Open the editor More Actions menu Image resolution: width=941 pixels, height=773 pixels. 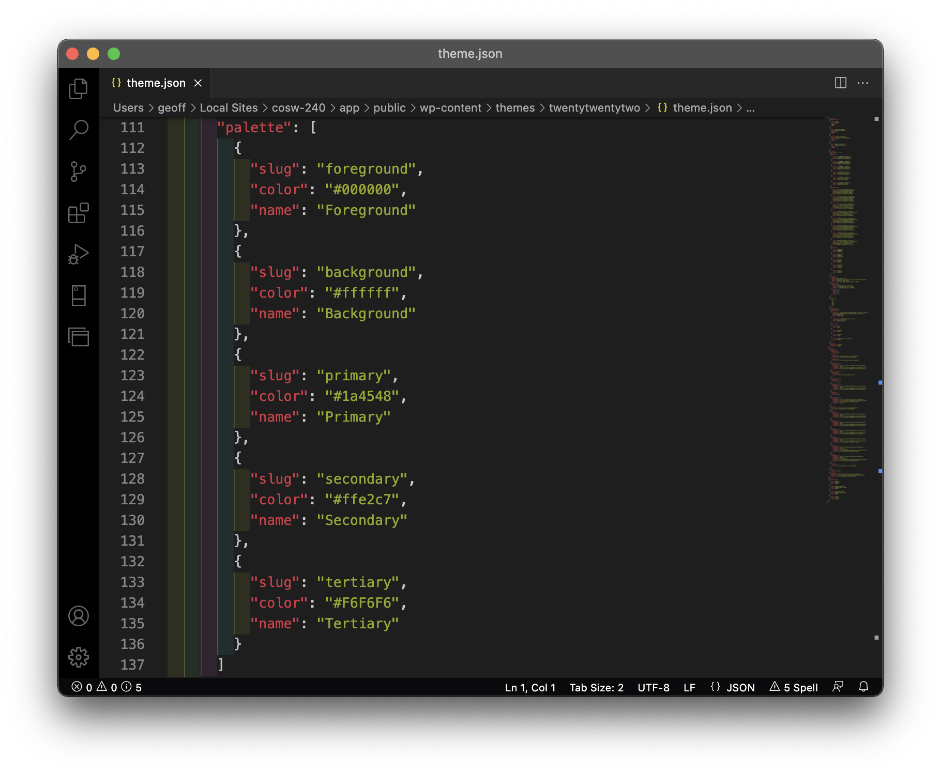pyautogui.click(x=863, y=83)
